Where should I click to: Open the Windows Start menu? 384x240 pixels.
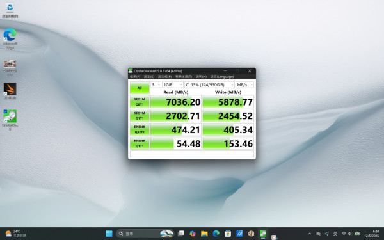tap(109, 234)
